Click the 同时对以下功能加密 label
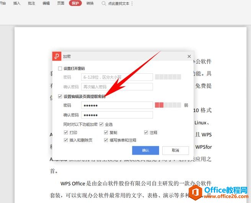The height and width of the screenshot is (203, 251). click(80, 124)
